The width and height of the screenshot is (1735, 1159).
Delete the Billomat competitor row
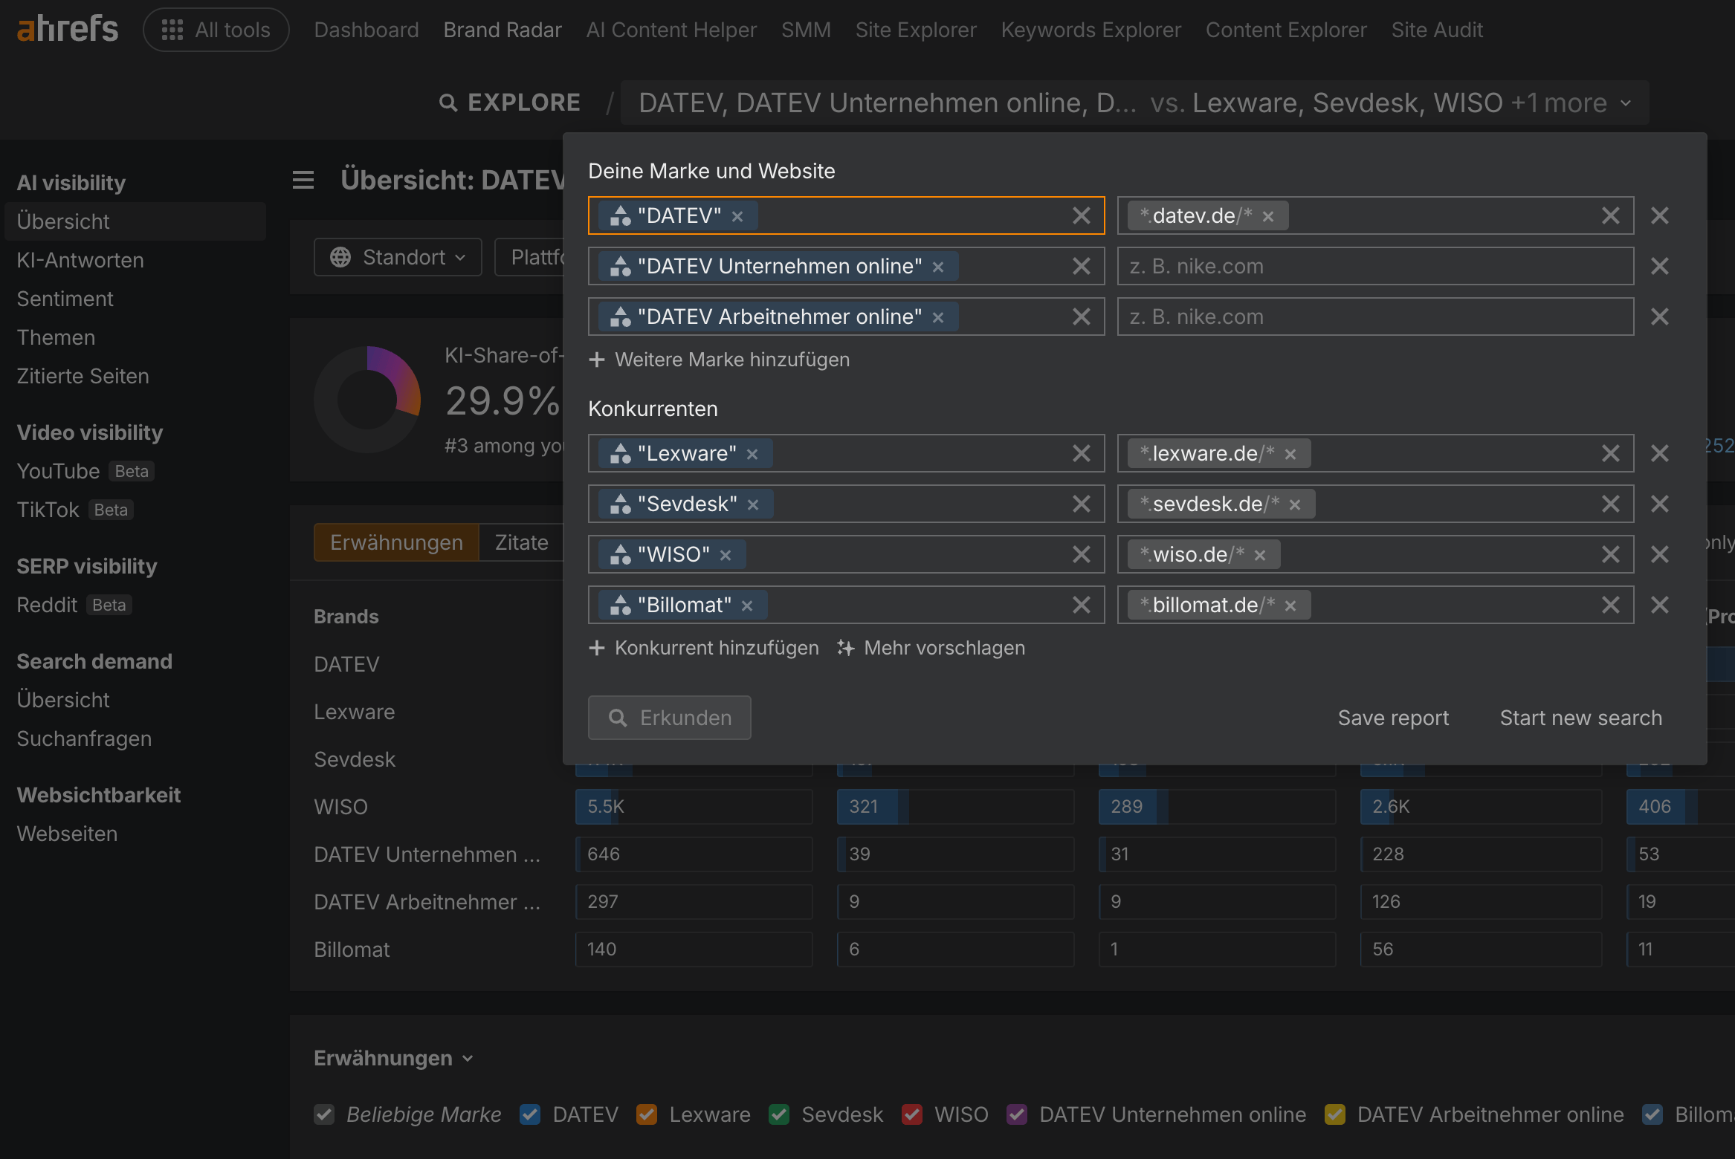point(1659,605)
